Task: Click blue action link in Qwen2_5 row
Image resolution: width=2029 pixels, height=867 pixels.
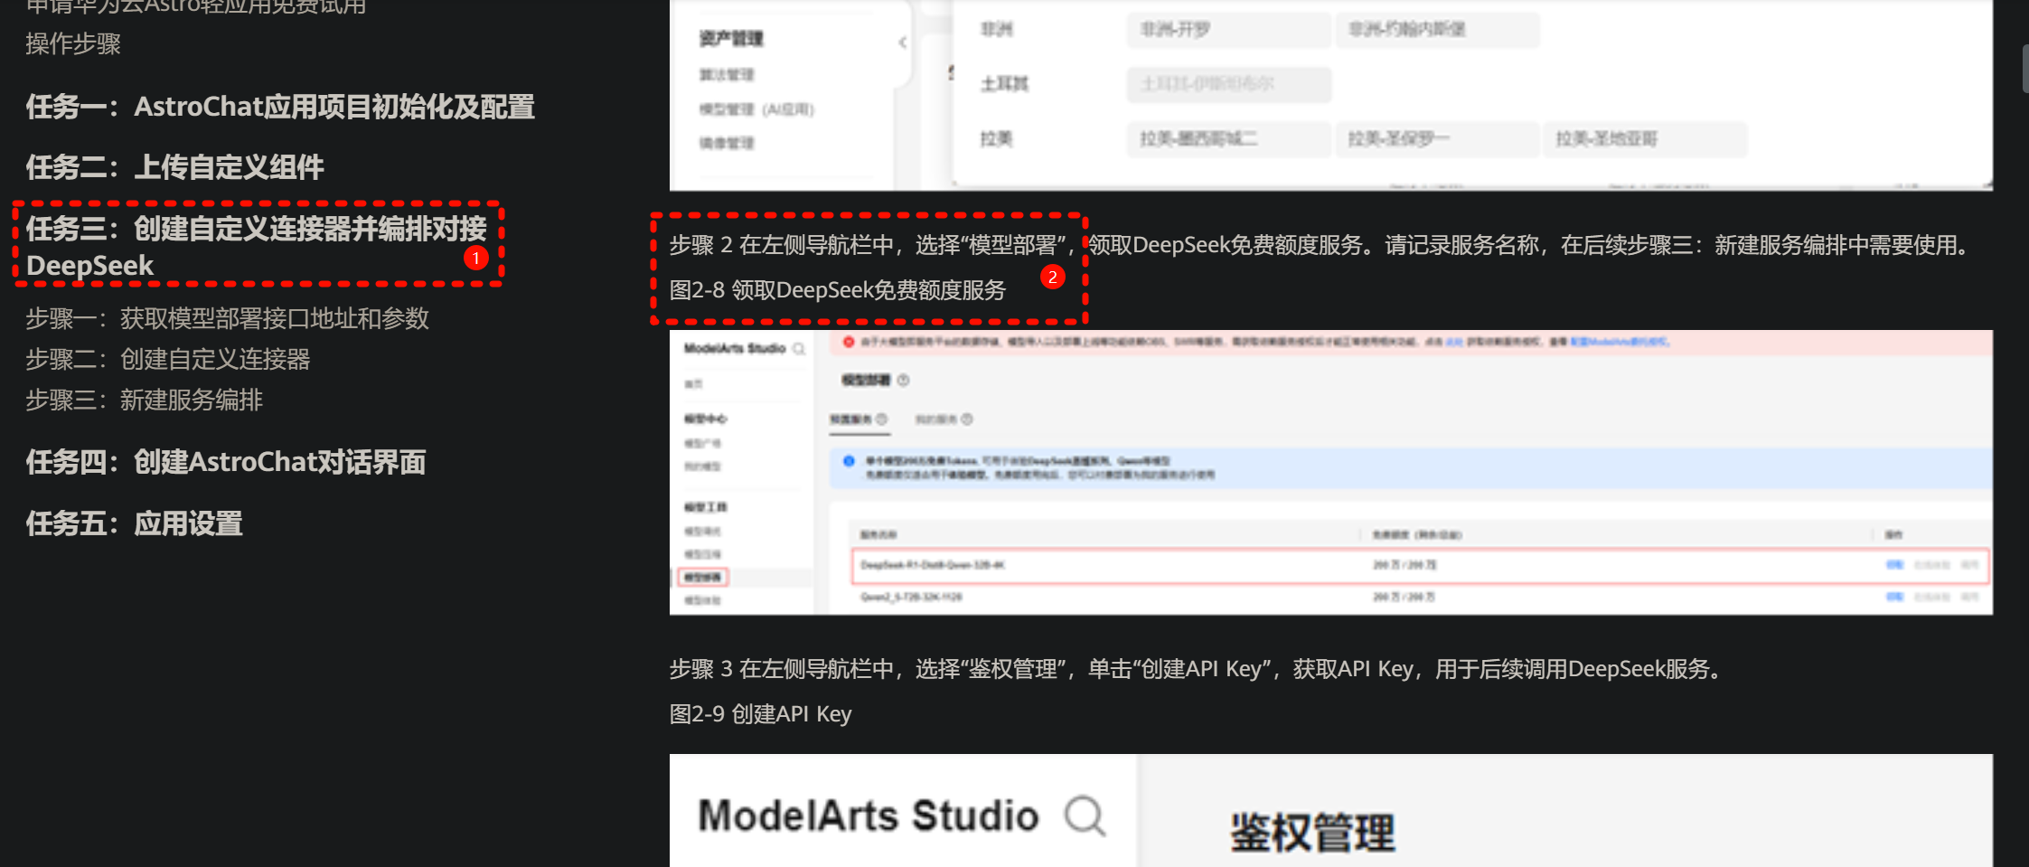Action: pos(1894,597)
